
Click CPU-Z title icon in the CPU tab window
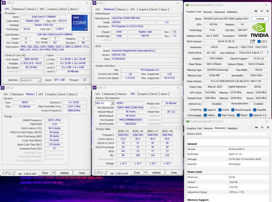point(3,3)
